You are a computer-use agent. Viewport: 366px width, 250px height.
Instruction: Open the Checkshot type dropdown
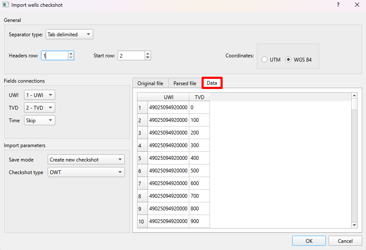tap(86, 172)
